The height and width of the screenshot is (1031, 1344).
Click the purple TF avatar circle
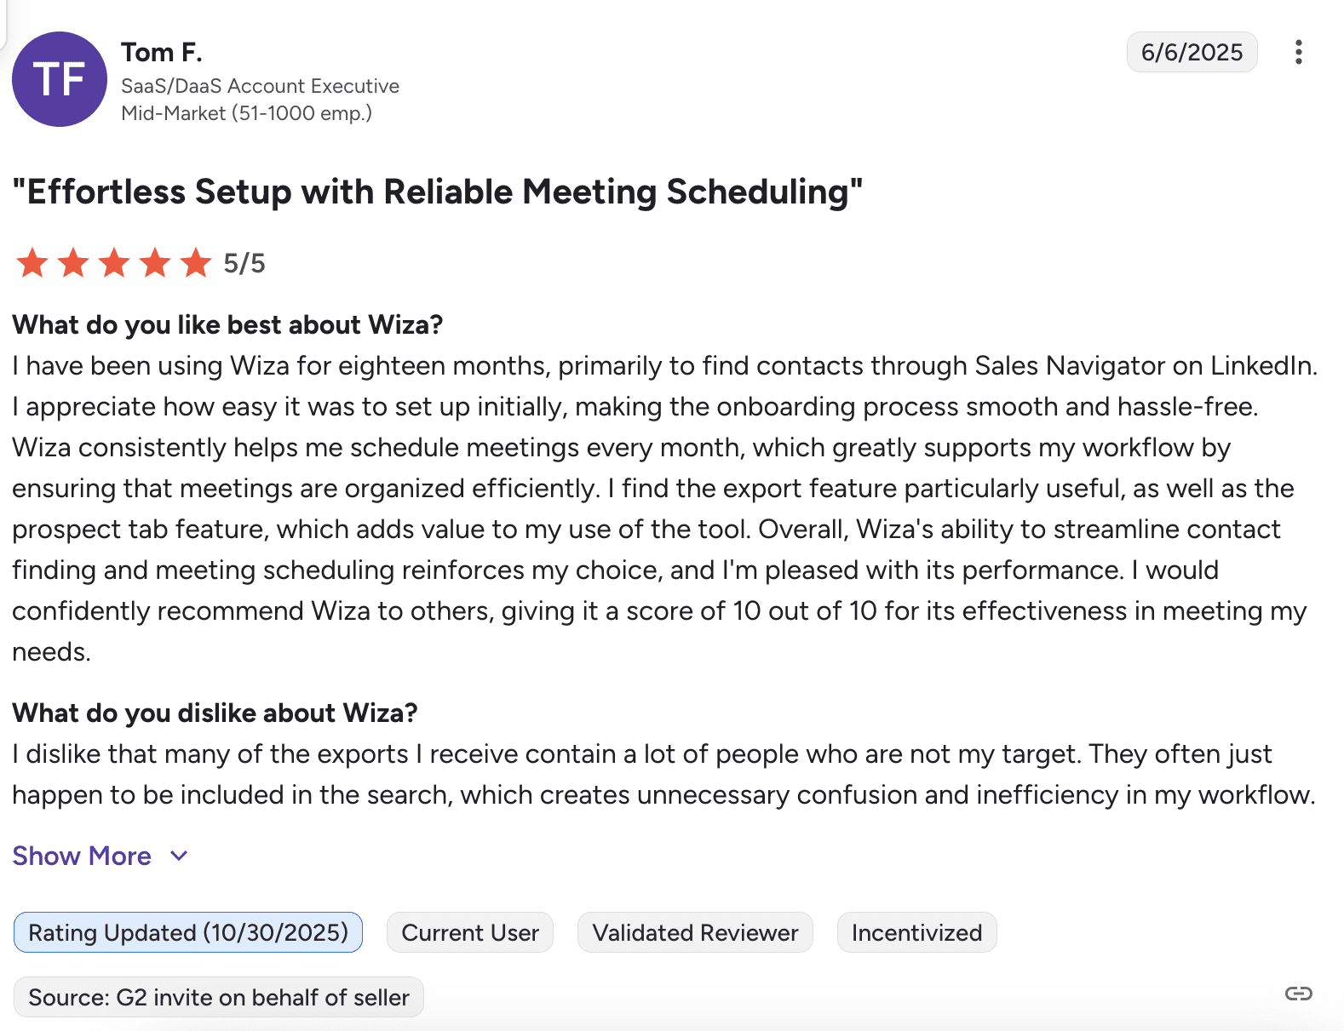pos(60,79)
